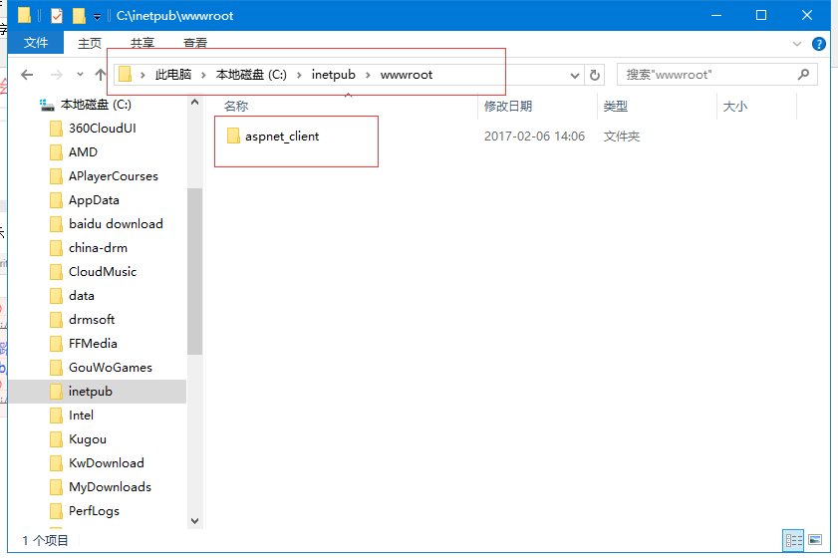Go forward with the right arrow button

click(x=56, y=75)
